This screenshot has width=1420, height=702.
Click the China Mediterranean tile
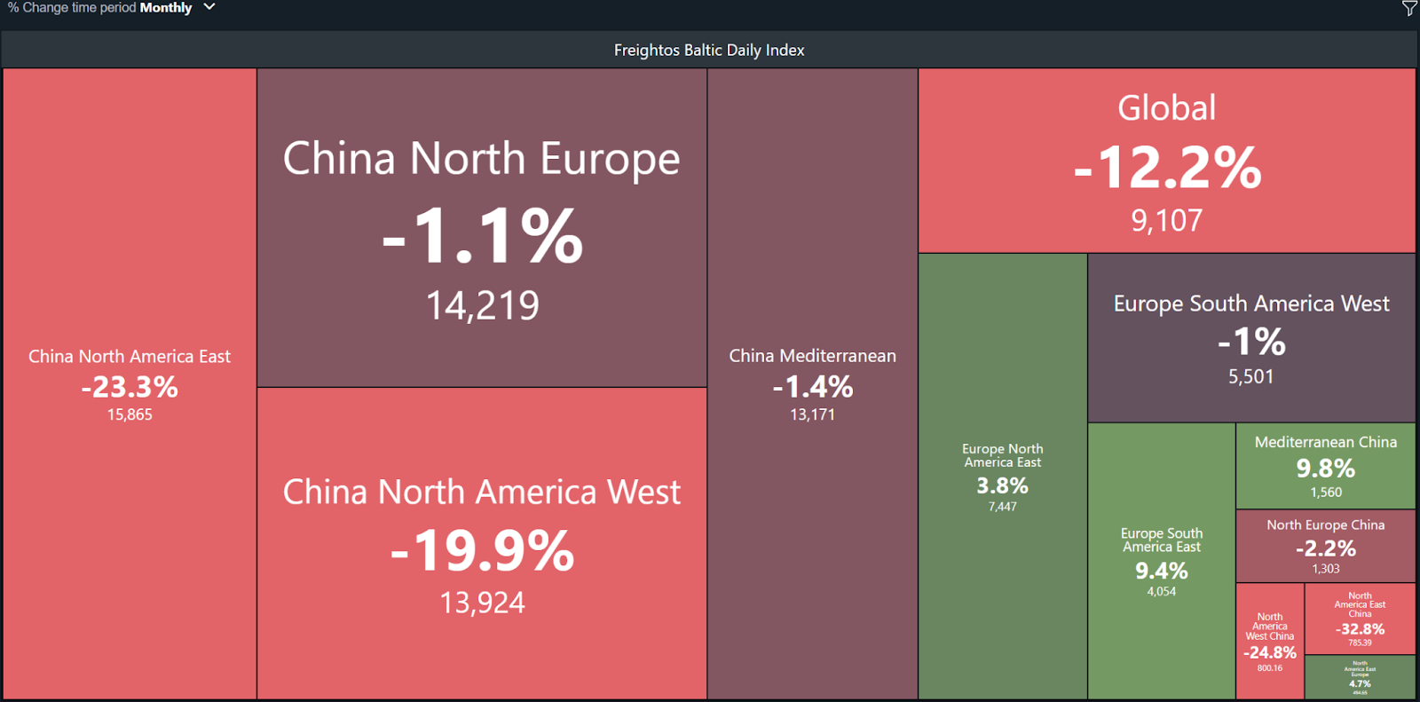(813, 384)
